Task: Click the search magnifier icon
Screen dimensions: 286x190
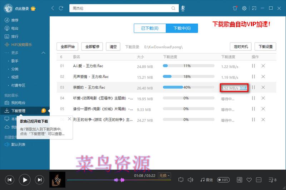Action: pyautogui.click(x=173, y=8)
